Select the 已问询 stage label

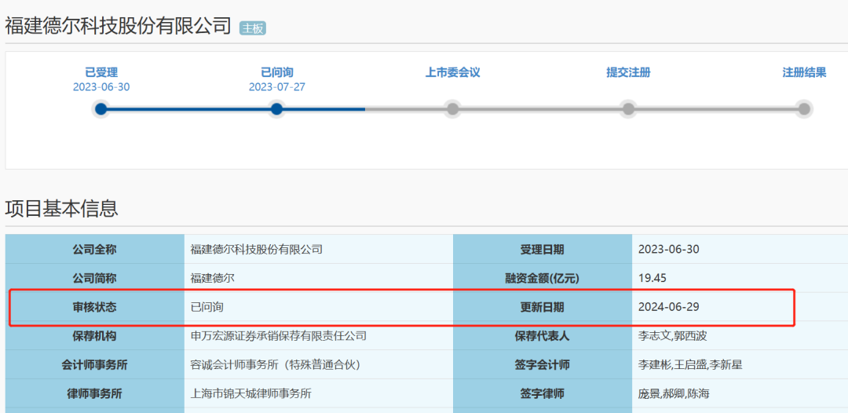(x=277, y=72)
